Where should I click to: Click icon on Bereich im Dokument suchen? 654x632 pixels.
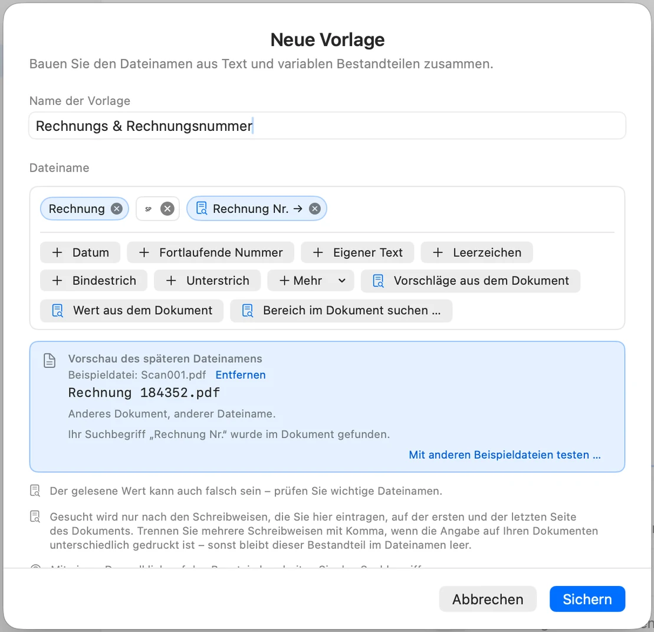[x=248, y=311]
